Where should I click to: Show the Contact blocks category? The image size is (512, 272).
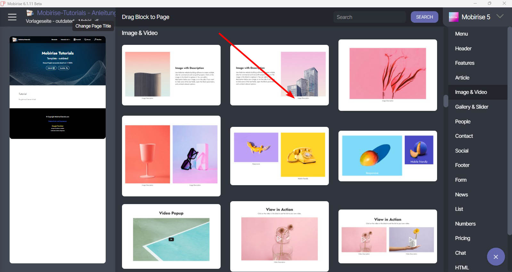pyautogui.click(x=464, y=136)
